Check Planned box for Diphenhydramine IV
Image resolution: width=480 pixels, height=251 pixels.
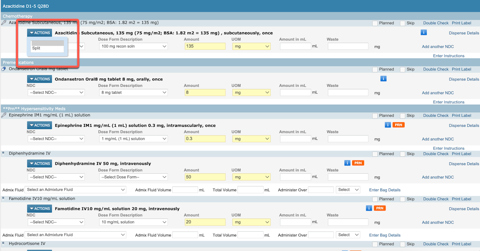(x=375, y=154)
